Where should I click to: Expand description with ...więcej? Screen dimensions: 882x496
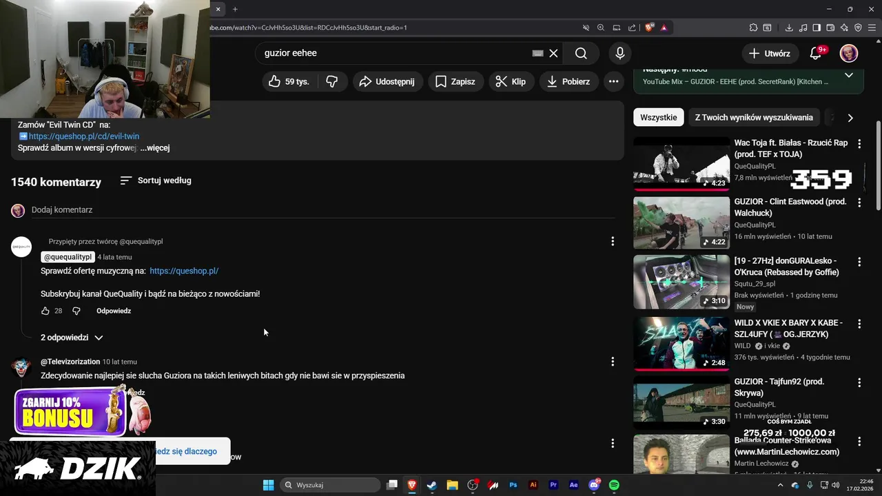point(155,148)
